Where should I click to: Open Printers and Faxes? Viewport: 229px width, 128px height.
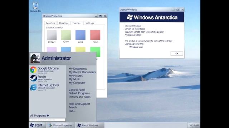point(79,97)
